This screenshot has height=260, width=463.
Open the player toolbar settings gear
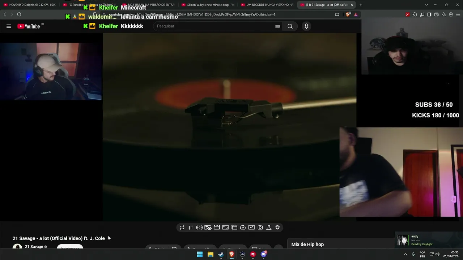(277, 227)
